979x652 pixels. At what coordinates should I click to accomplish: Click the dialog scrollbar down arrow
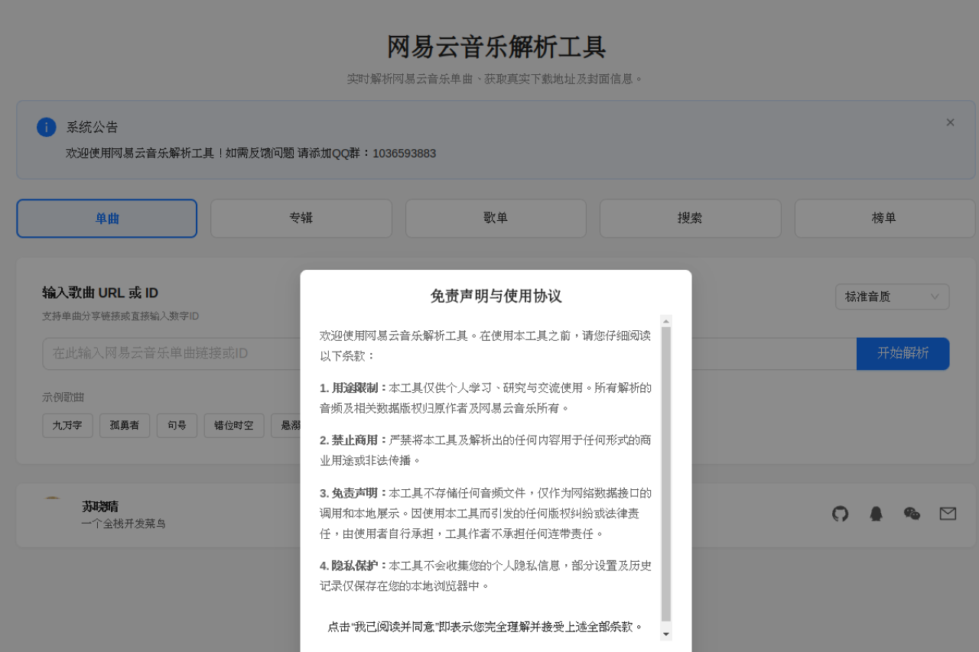point(666,634)
